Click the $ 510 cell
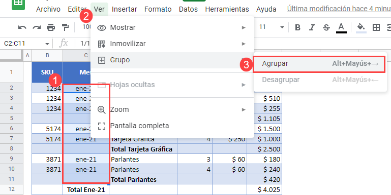This screenshot has height=195, width=391. 264,98
